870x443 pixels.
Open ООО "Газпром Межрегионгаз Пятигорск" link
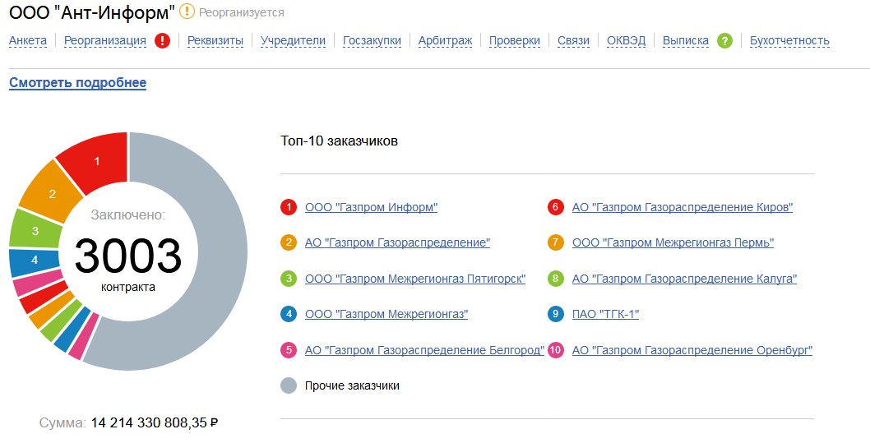coord(415,279)
